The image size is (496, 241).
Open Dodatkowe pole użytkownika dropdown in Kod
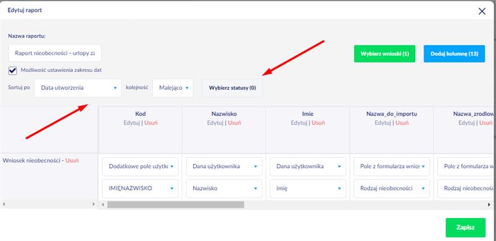point(141,167)
